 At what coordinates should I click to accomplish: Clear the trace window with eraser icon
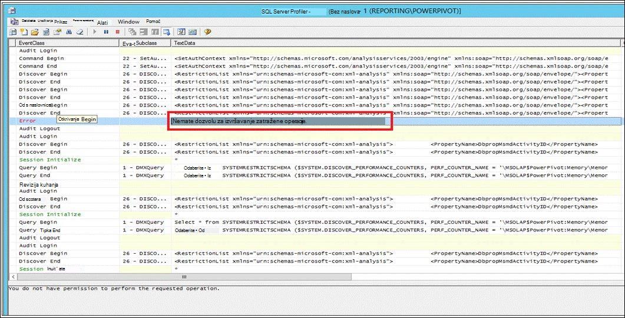80,32
